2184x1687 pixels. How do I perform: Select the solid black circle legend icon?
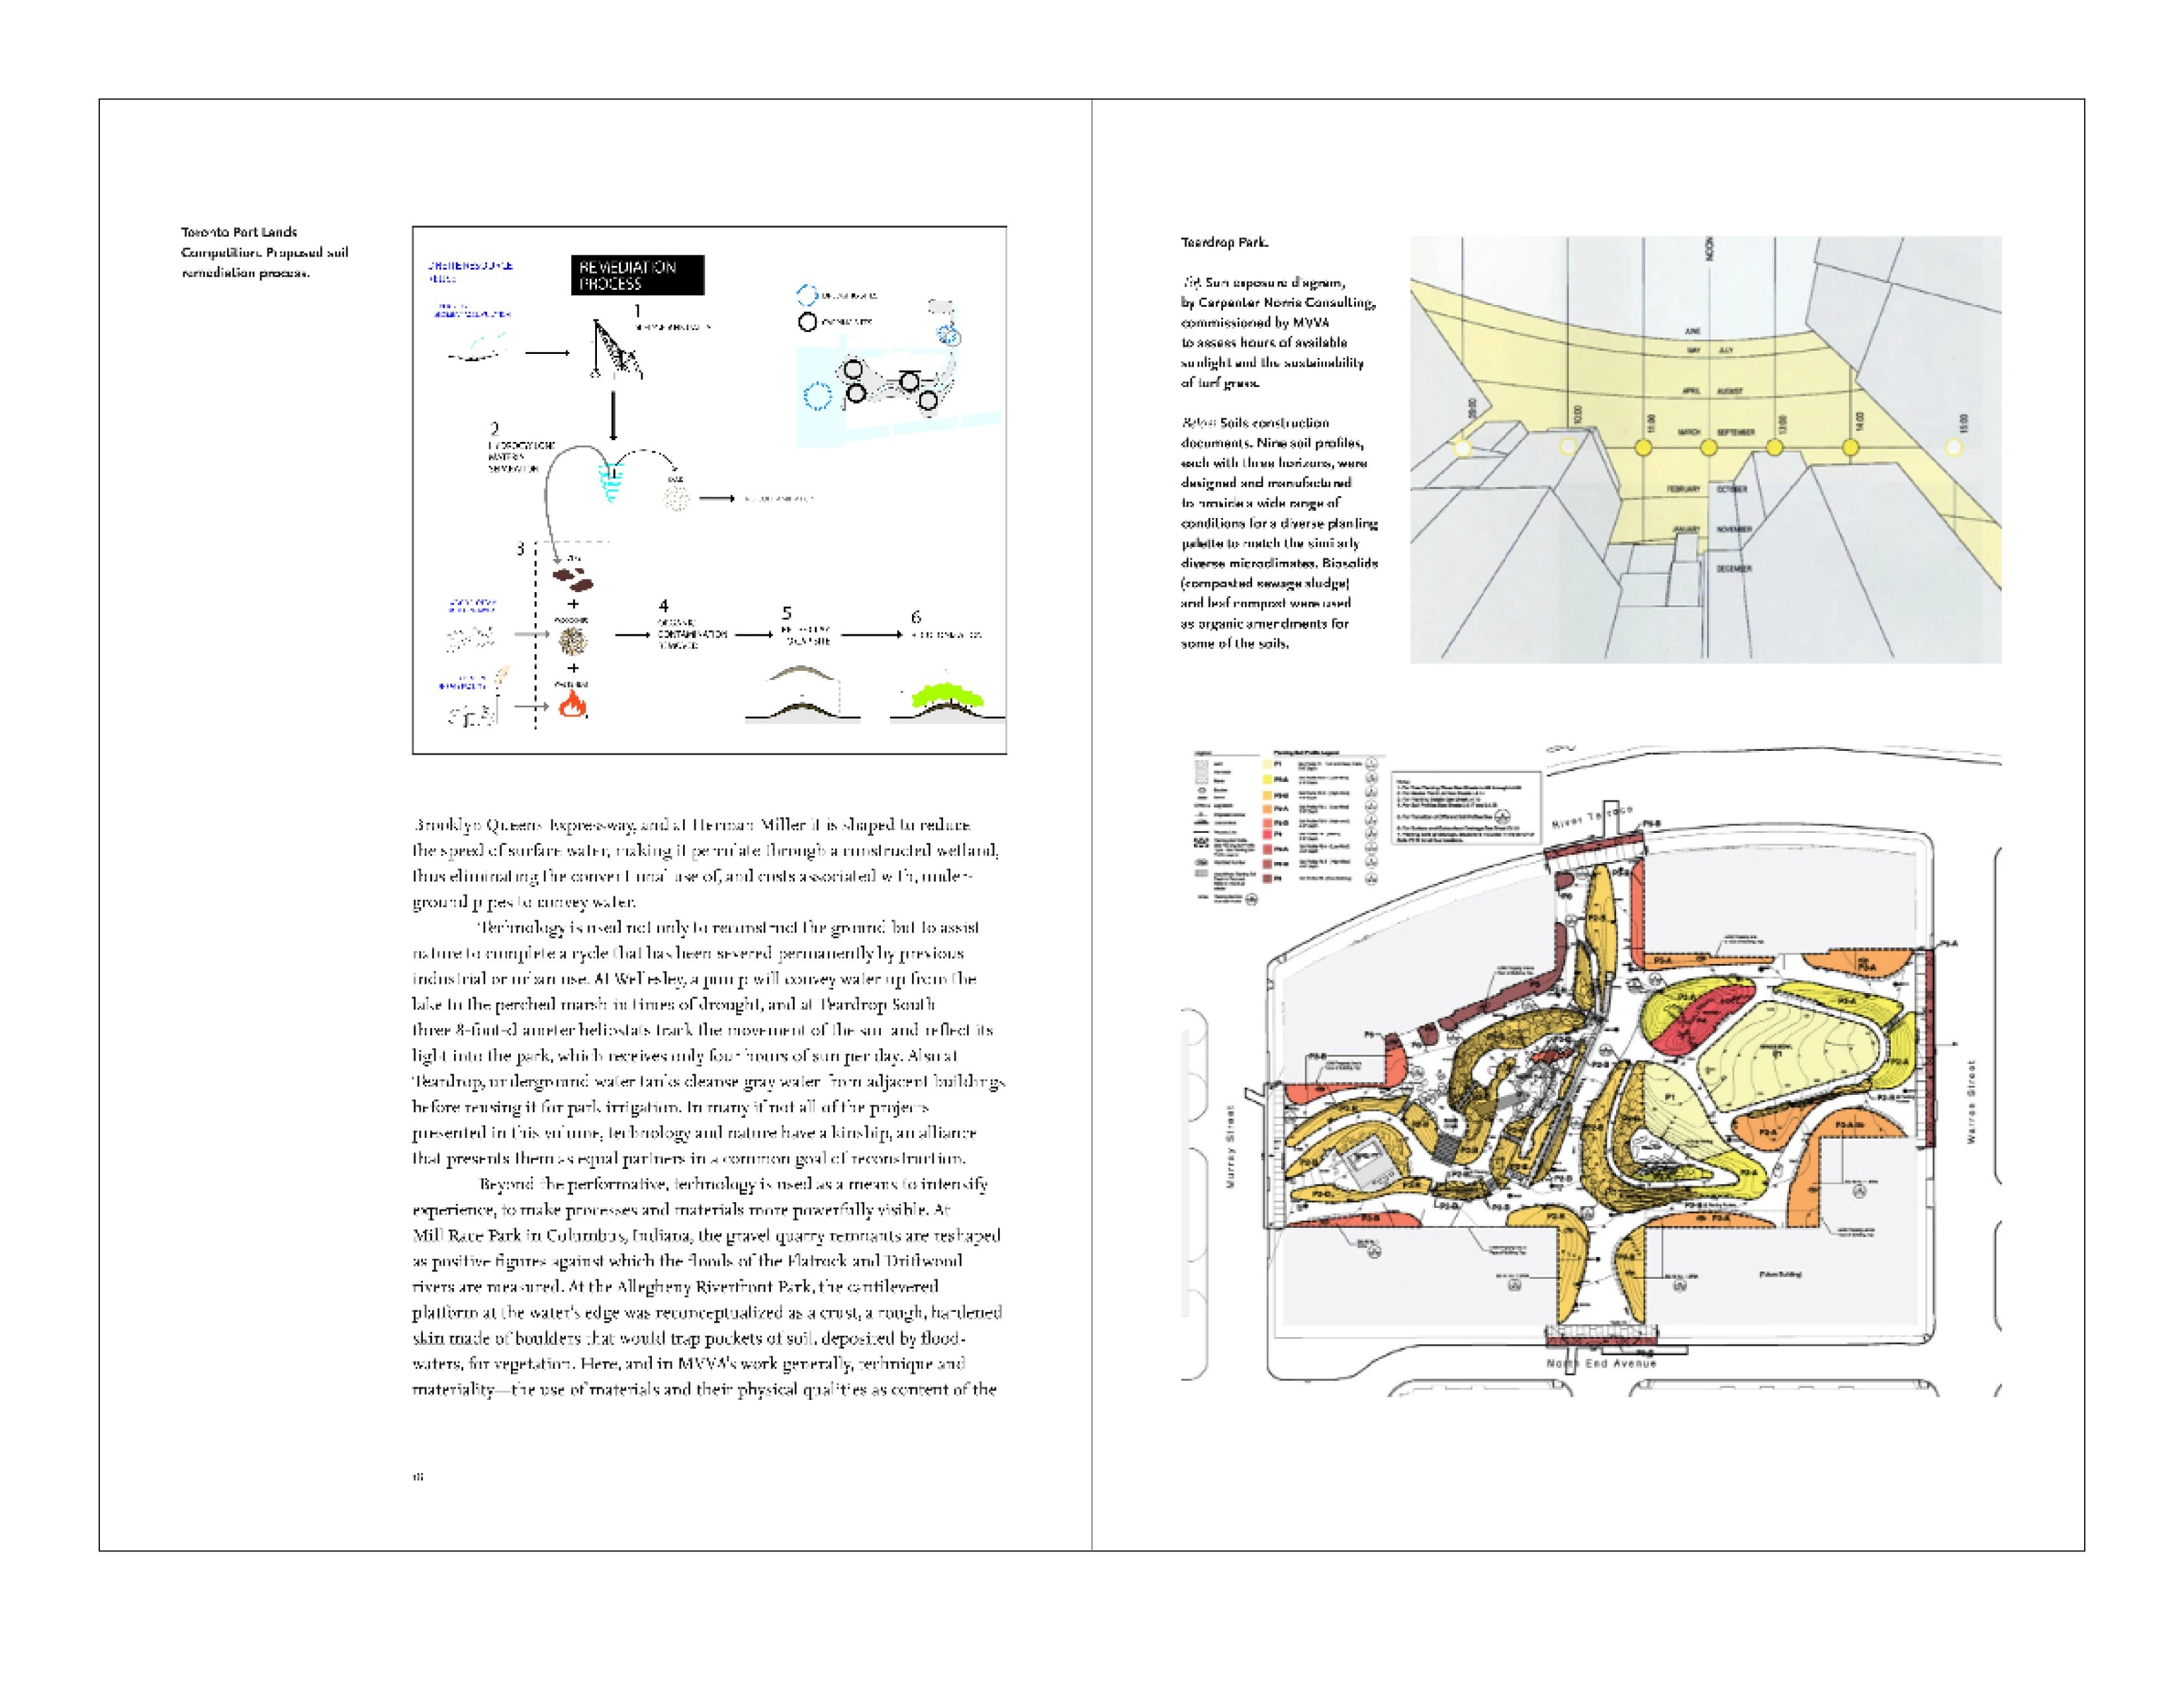(x=807, y=322)
